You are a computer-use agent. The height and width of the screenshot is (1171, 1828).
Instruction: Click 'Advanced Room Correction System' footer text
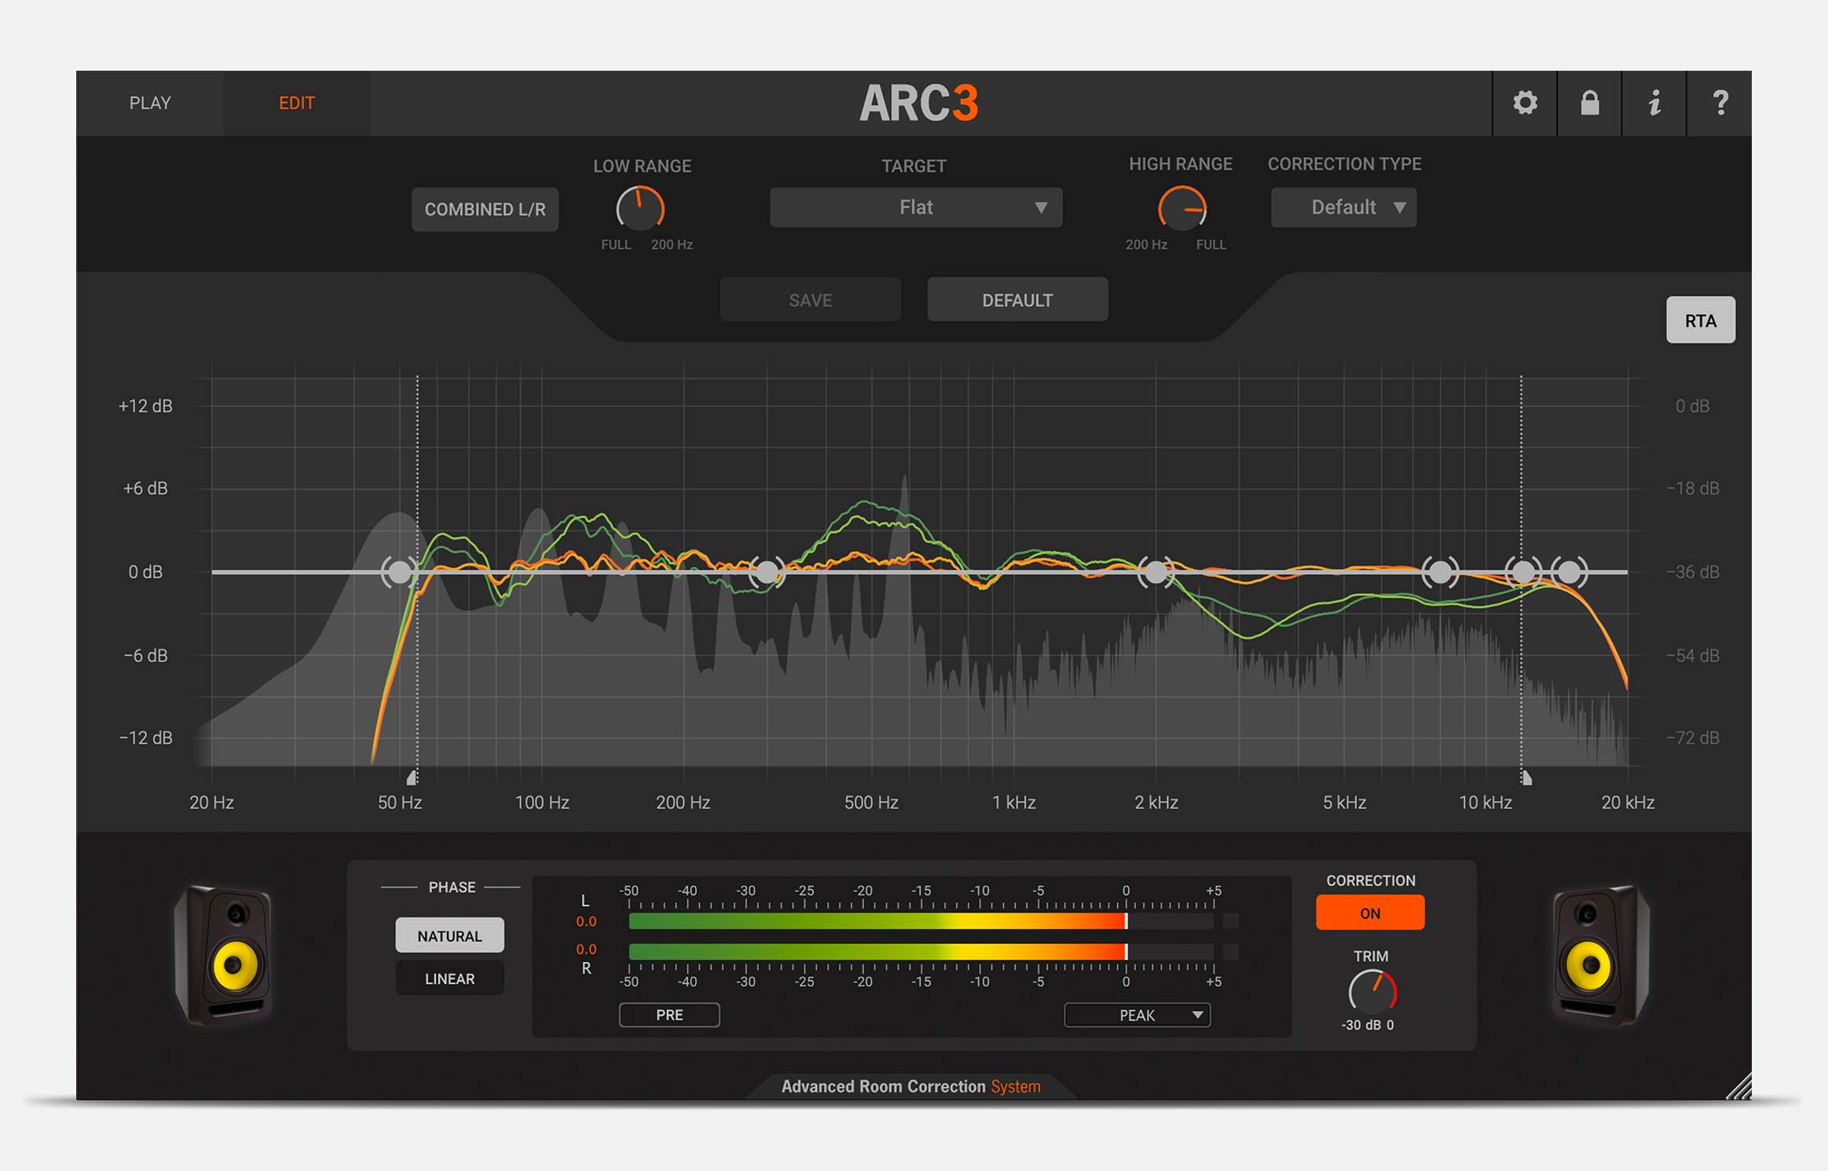[910, 1086]
